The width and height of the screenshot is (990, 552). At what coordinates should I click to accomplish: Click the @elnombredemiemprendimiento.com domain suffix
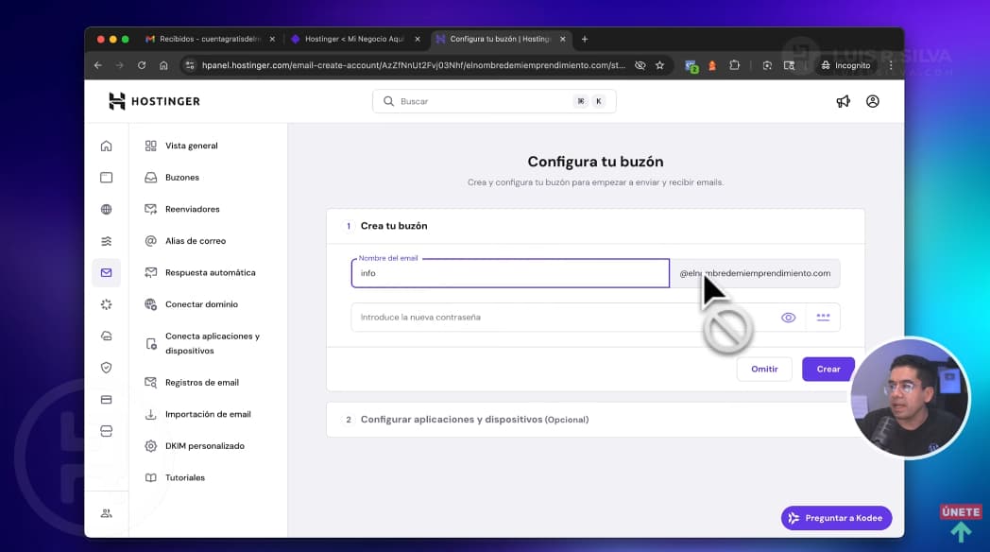(x=755, y=273)
